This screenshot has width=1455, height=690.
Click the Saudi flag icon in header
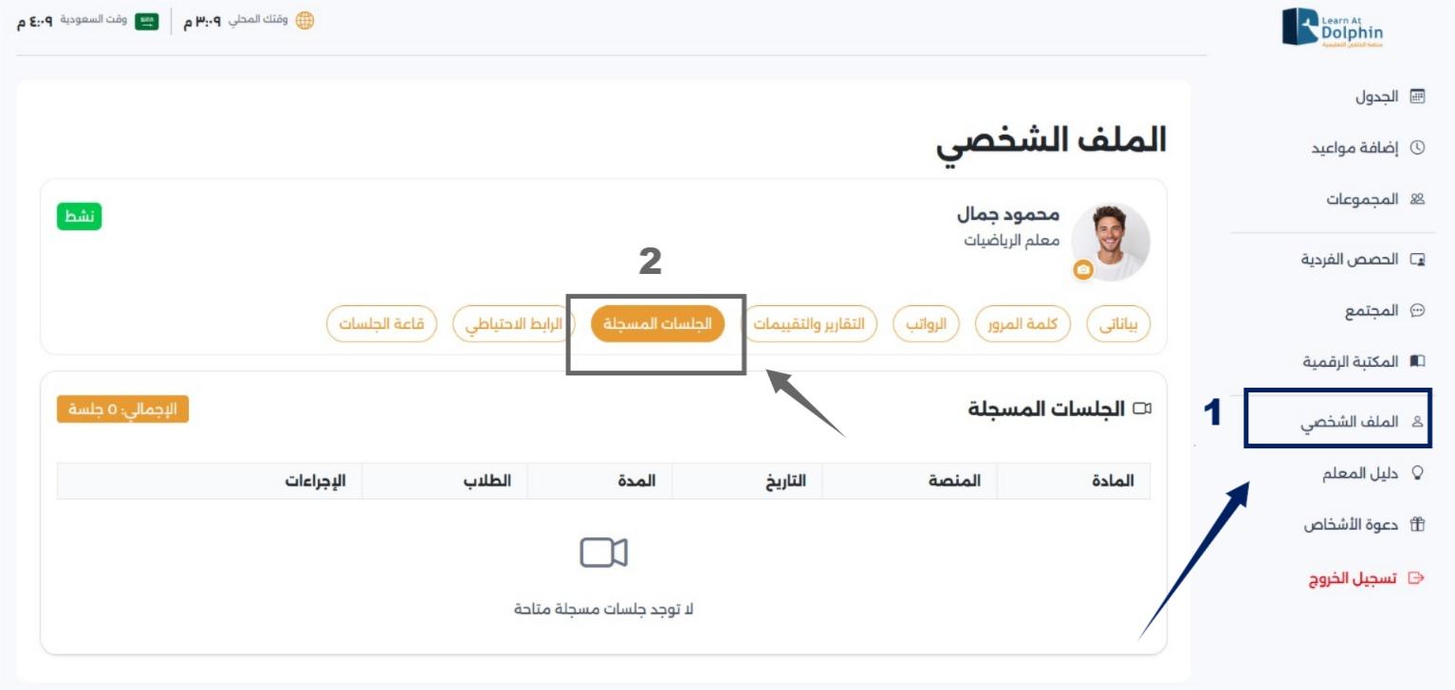point(147,21)
